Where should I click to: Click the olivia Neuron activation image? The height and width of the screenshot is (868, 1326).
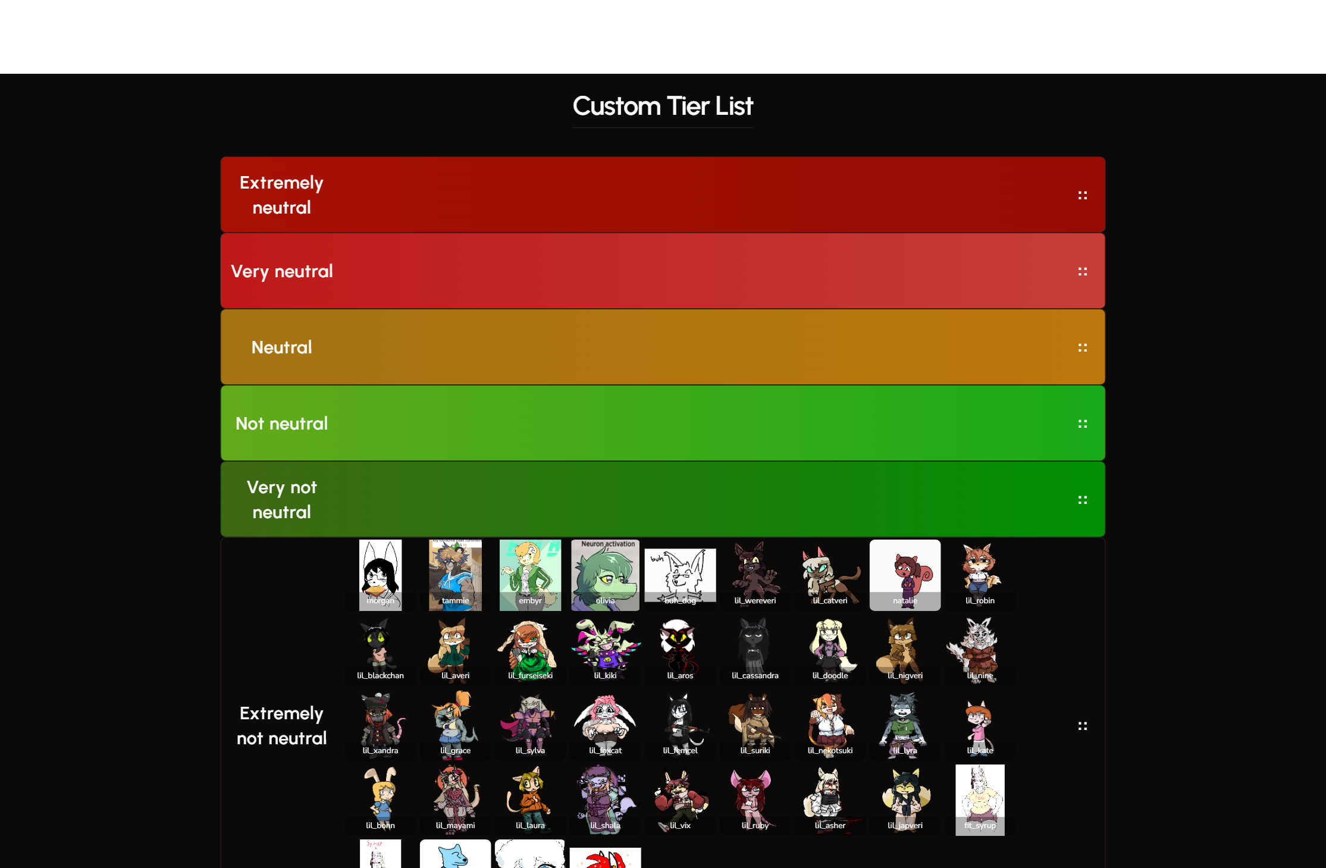tap(606, 575)
